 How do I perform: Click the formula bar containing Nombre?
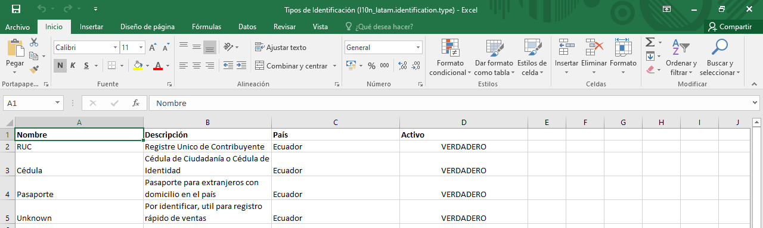(x=454, y=103)
